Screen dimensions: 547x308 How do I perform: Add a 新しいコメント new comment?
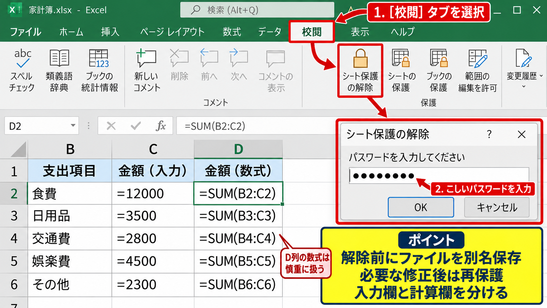(147, 70)
